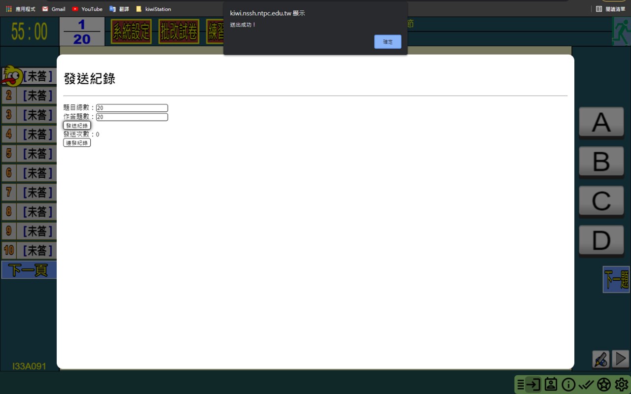Click the 1/20 question counter
The image size is (631, 394).
82,32
